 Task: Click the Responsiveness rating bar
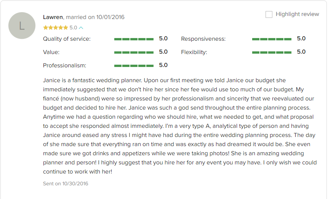click(x=272, y=39)
